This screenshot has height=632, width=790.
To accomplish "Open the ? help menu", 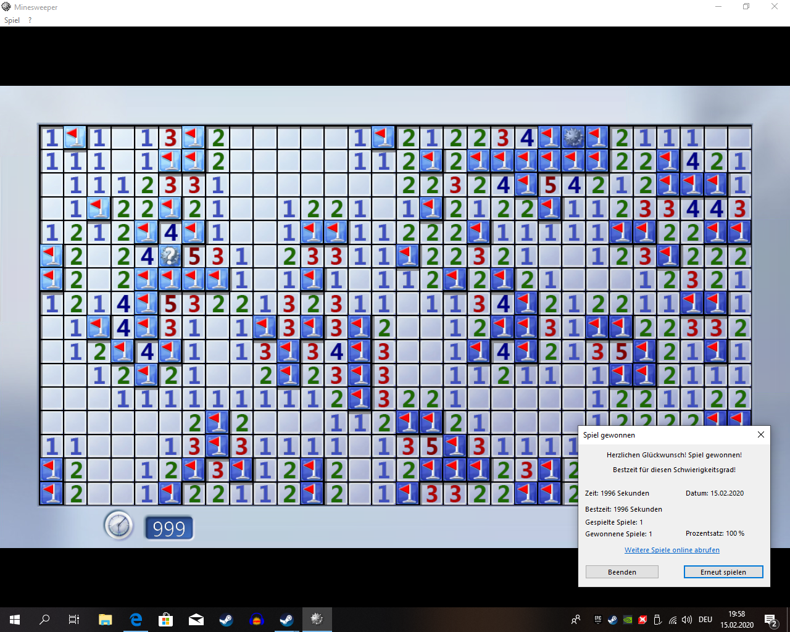I will pyautogui.click(x=30, y=20).
